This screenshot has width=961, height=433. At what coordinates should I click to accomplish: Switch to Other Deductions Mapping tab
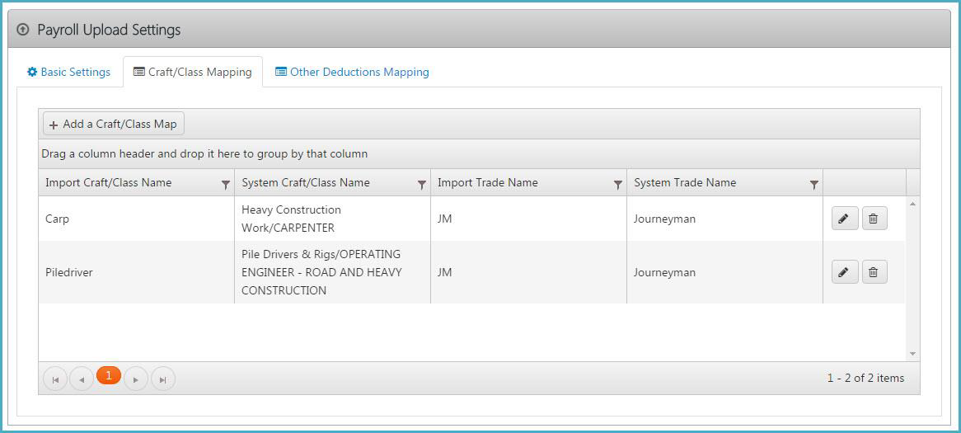[352, 72]
